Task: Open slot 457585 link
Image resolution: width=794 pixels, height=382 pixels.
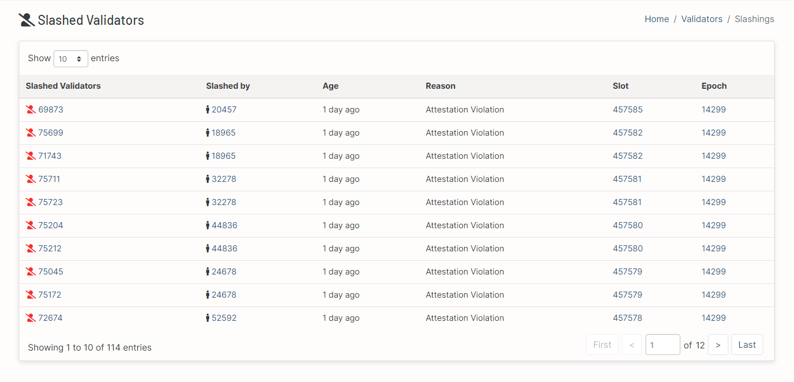Action: 627,110
